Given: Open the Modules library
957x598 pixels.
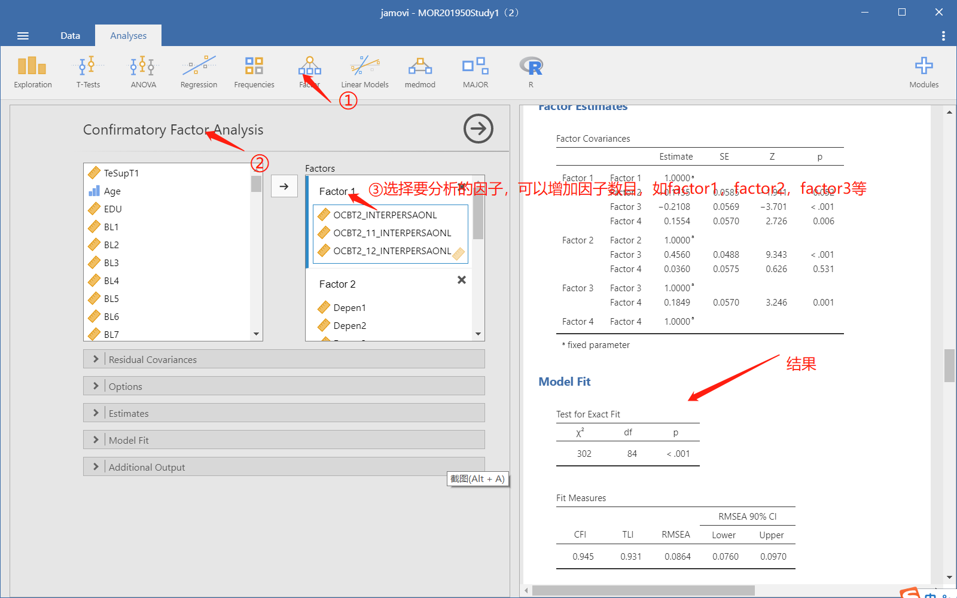Looking at the screenshot, I should coord(924,72).
